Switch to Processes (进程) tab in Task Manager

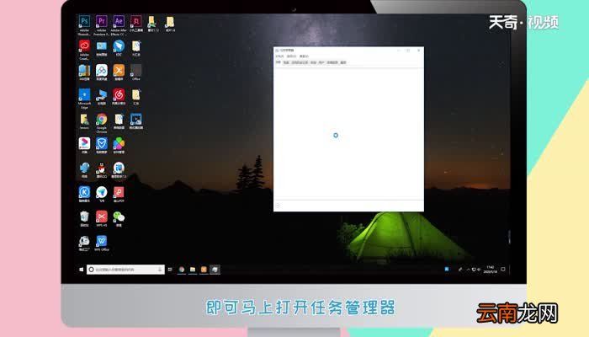(279, 62)
